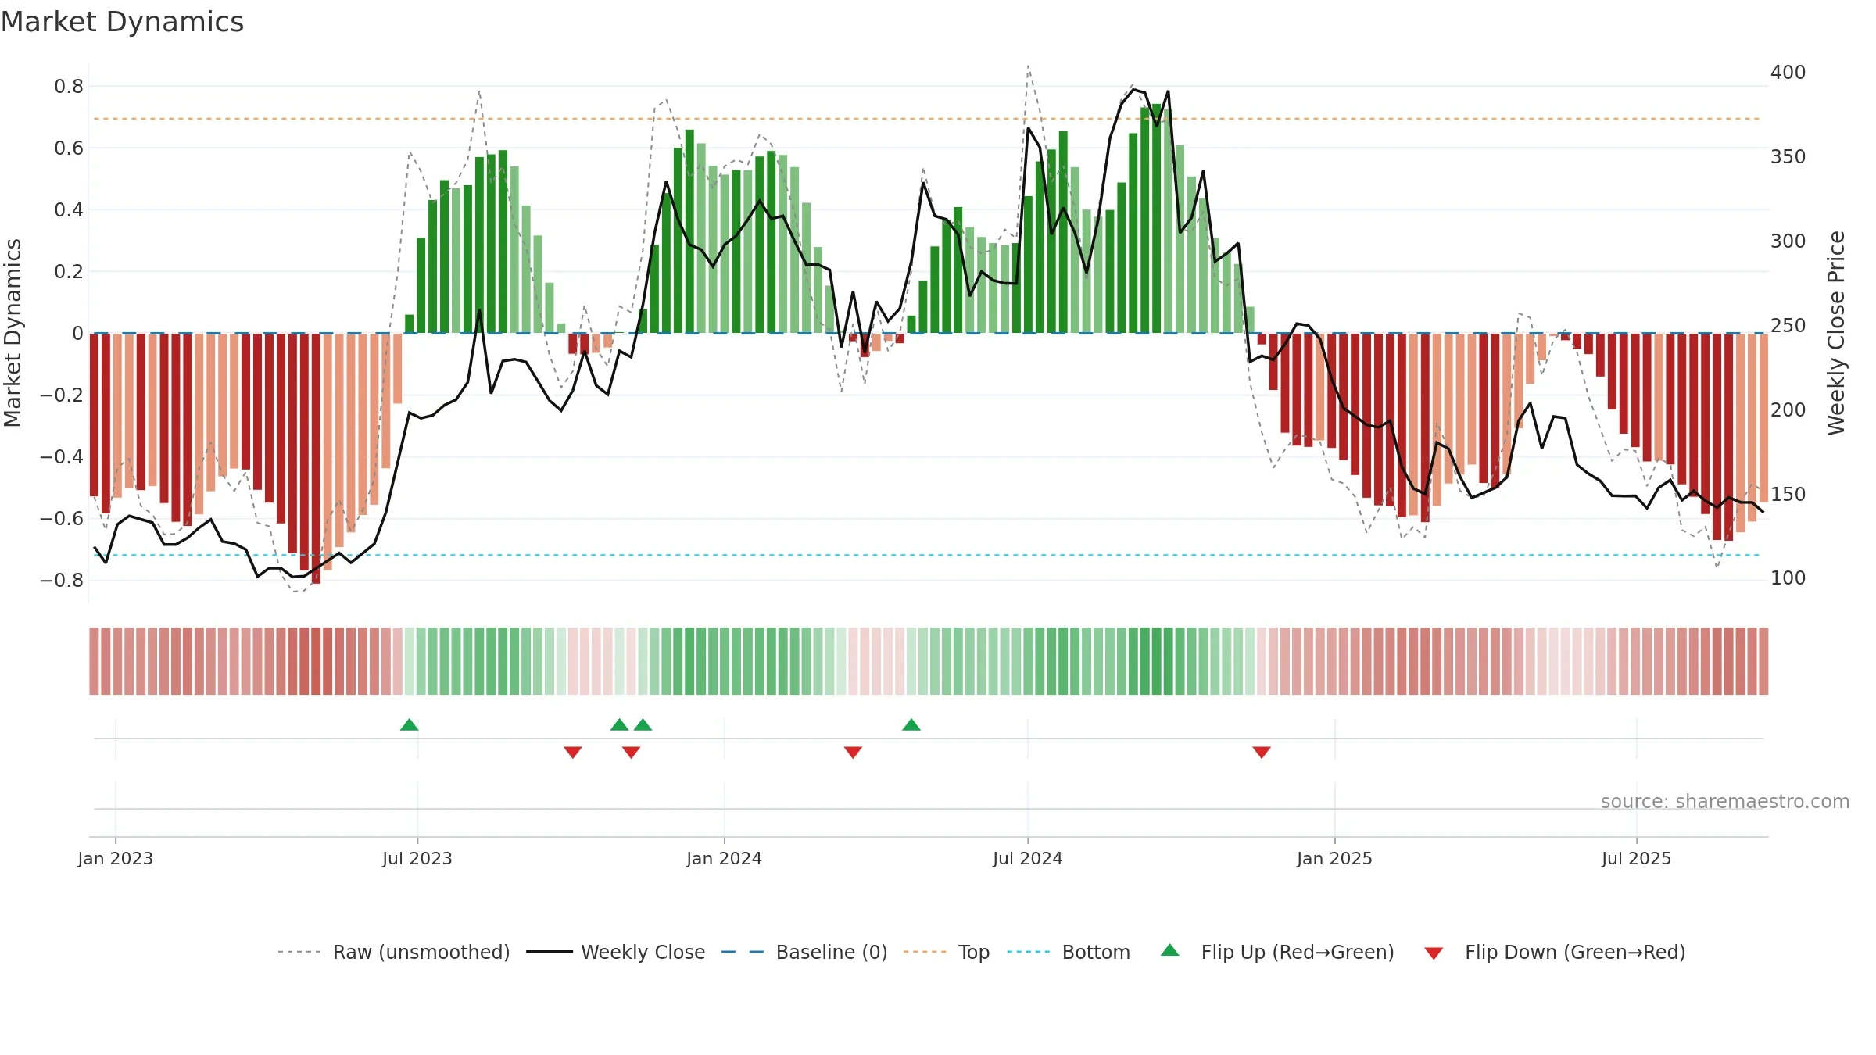Screen dimensions: 1876x1055
Task: Click the '−0.4' left-axis tick label
Action: [62, 456]
